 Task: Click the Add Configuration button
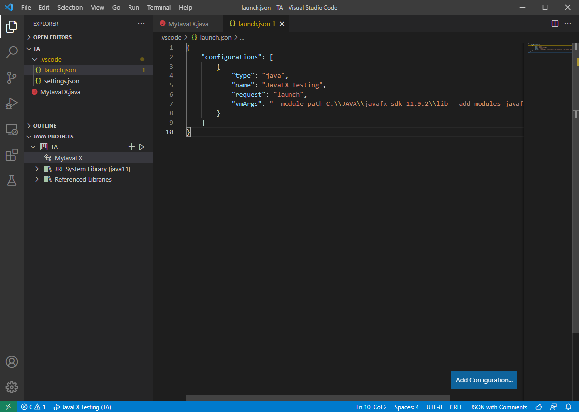[x=484, y=380]
